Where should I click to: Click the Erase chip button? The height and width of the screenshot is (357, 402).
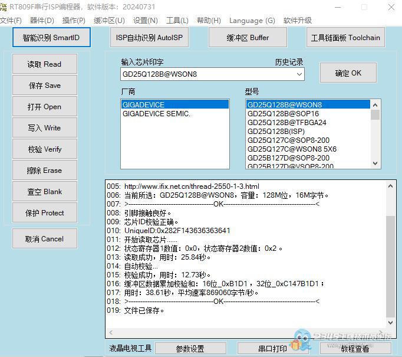coord(44,171)
